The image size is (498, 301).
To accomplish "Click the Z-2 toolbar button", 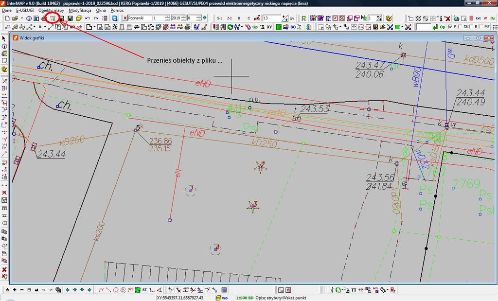I will coord(230,18).
